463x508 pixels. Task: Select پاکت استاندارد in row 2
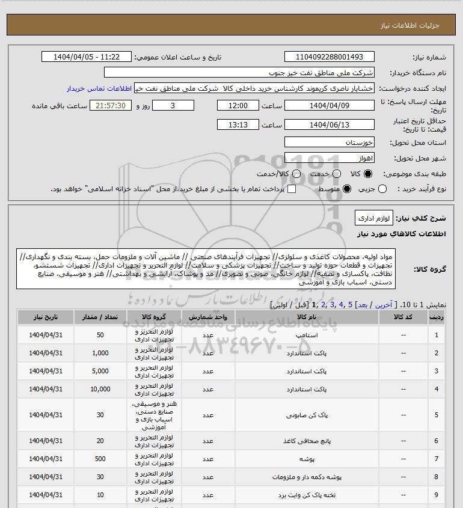pos(307,353)
